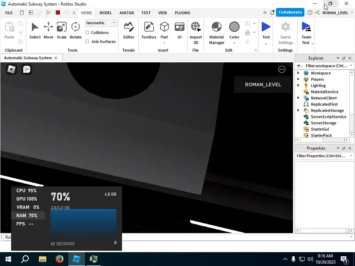This screenshot has width=355, height=266.
Task: Click Import 3D
Action: 196,33
